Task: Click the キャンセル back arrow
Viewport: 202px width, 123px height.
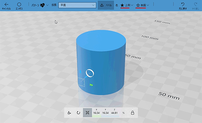Action: [x=6, y=5]
